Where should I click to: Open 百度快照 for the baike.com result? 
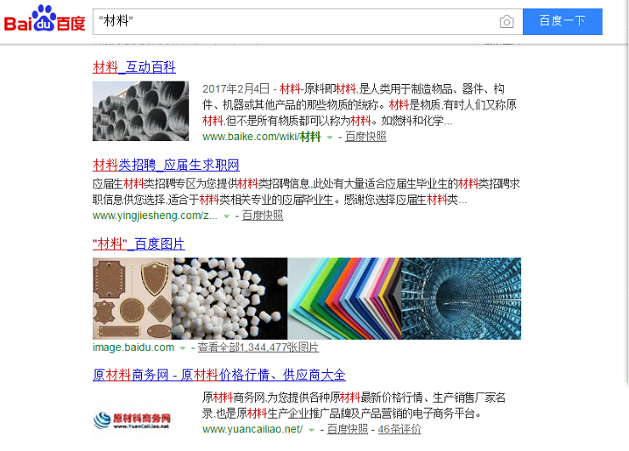[x=365, y=137]
